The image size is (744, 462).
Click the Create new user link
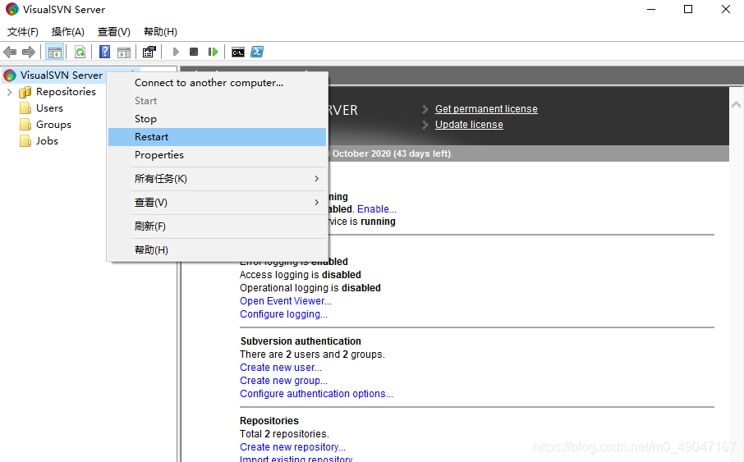280,368
